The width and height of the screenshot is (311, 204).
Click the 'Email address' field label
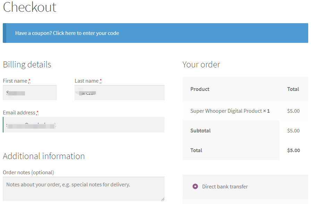tap(19, 113)
